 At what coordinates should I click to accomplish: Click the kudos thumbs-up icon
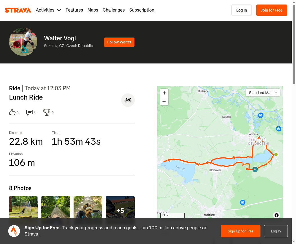pos(12,112)
